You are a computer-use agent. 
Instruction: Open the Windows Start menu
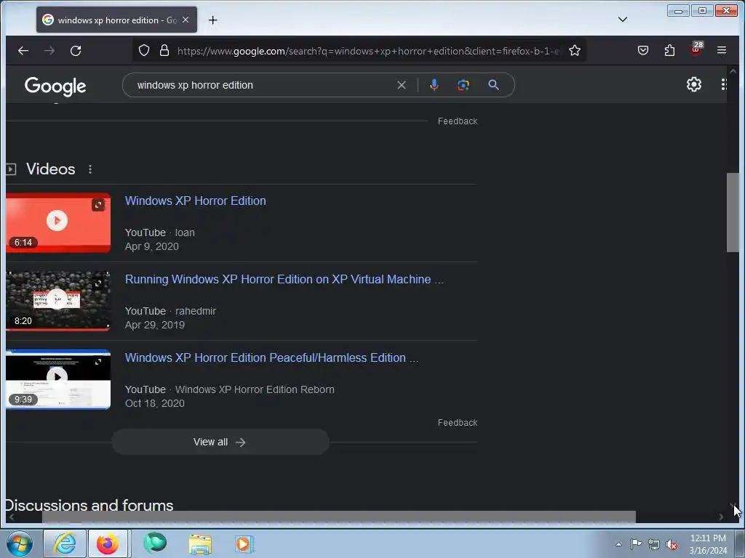pos(20,543)
